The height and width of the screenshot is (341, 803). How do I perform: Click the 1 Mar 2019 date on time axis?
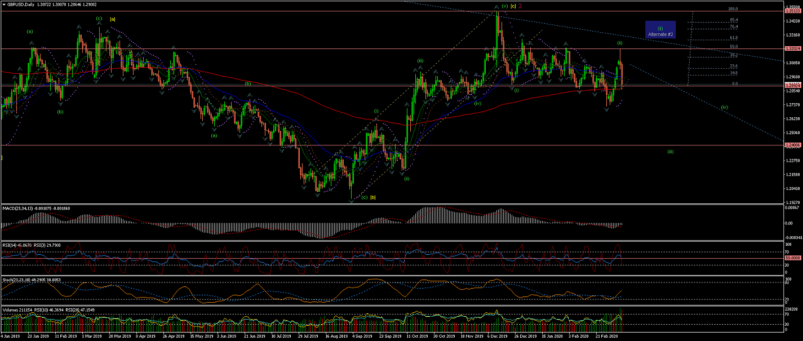point(91,336)
